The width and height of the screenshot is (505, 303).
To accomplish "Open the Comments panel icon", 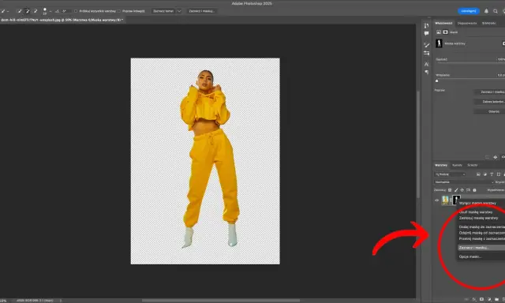I will (426, 33).
